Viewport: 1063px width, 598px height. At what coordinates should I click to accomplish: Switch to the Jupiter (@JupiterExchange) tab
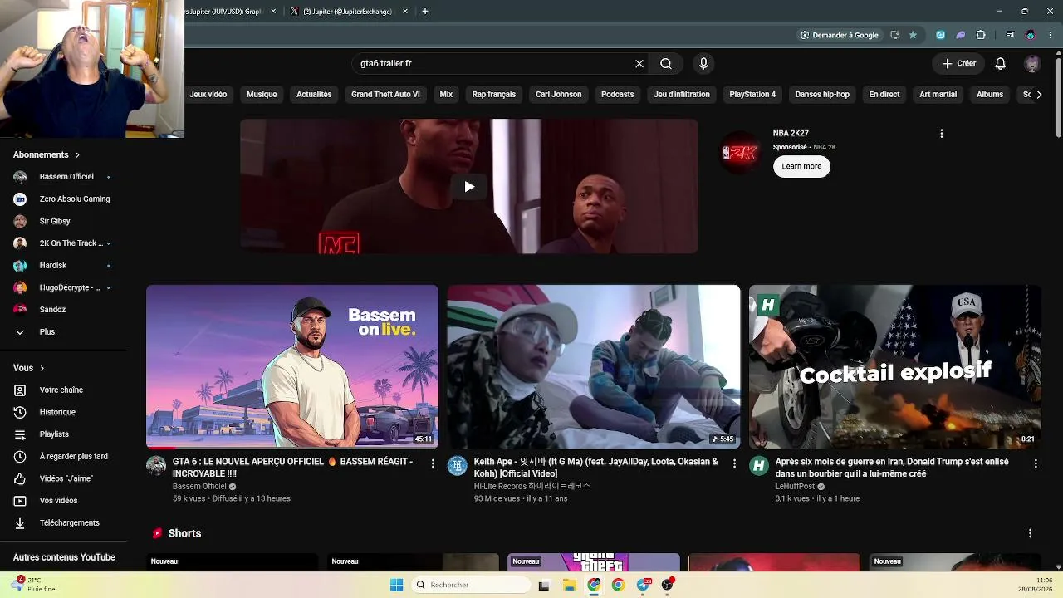click(x=347, y=12)
